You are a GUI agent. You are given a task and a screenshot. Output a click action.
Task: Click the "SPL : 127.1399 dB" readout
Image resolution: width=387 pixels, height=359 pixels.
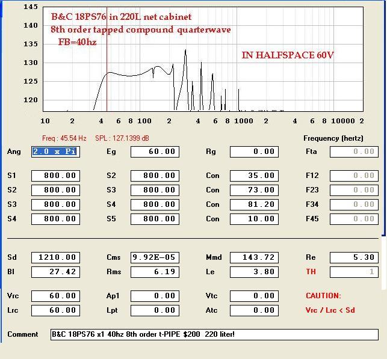(x=122, y=138)
